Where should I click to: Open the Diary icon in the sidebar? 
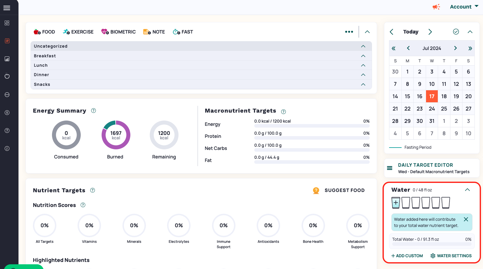7,41
